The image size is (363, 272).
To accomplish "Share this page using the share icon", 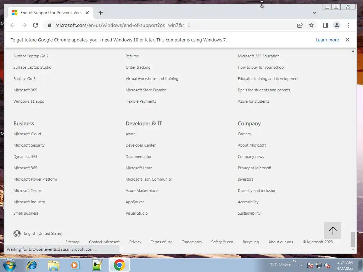I will pos(300,25).
